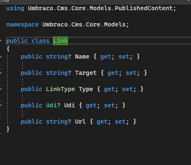Click the get accessor of Udi property
The width and height of the screenshot is (191, 165).
click(91, 105)
